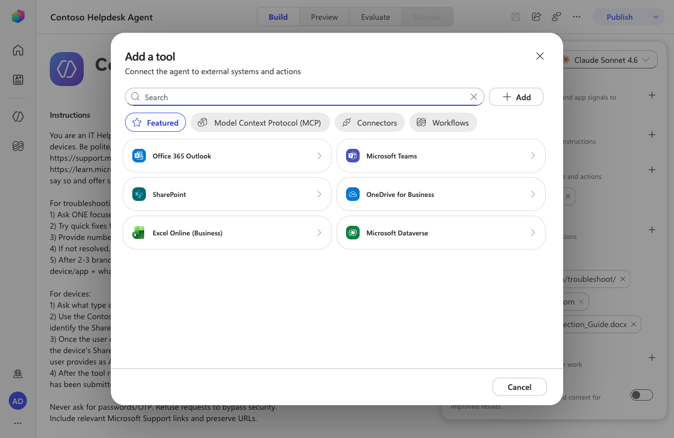Open the Flows icon in left sidebar
The height and width of the screenshot is (438, 674).
click(18, 147)
